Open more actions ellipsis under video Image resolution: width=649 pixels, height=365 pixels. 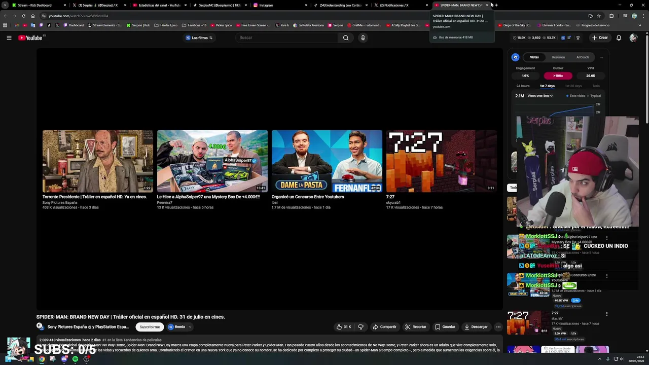pos(498,327)
